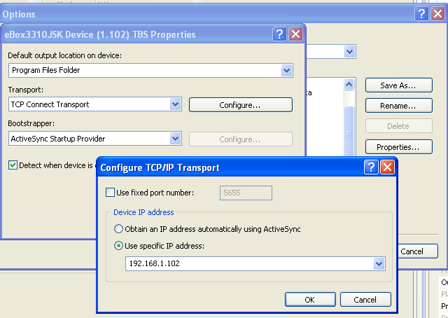Click Configure button next to Transport
The width and height of the screenshot is (448, 318).
point(240,105)
